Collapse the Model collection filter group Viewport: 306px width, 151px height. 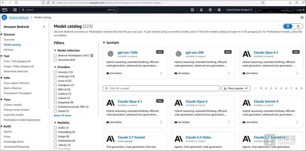(x=55, y=50)
